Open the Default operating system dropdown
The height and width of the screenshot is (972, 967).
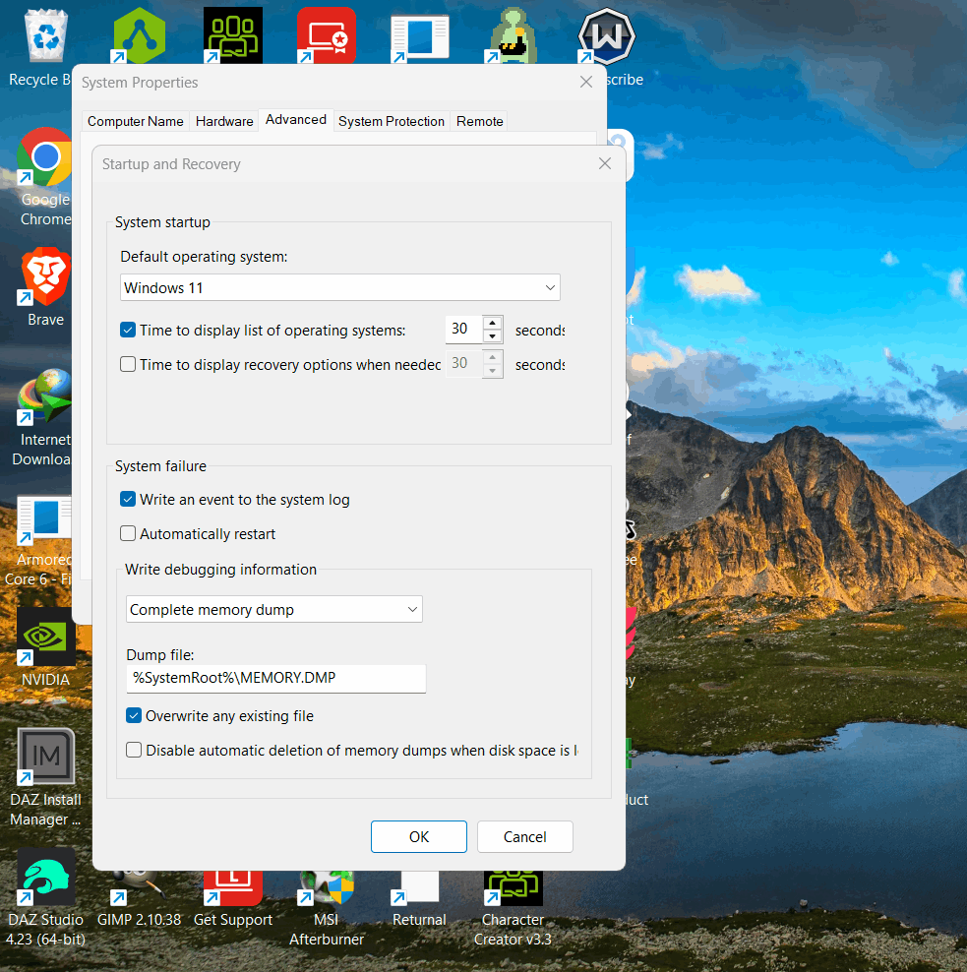click(339, 287)
